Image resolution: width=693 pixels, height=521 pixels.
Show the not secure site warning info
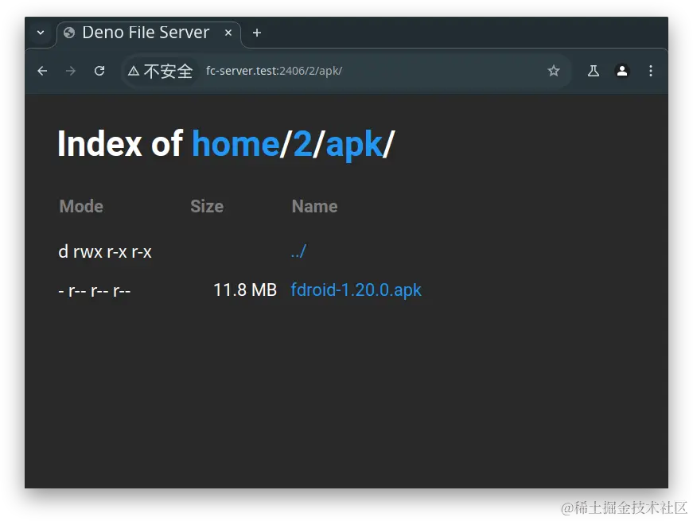coord(160,71)
